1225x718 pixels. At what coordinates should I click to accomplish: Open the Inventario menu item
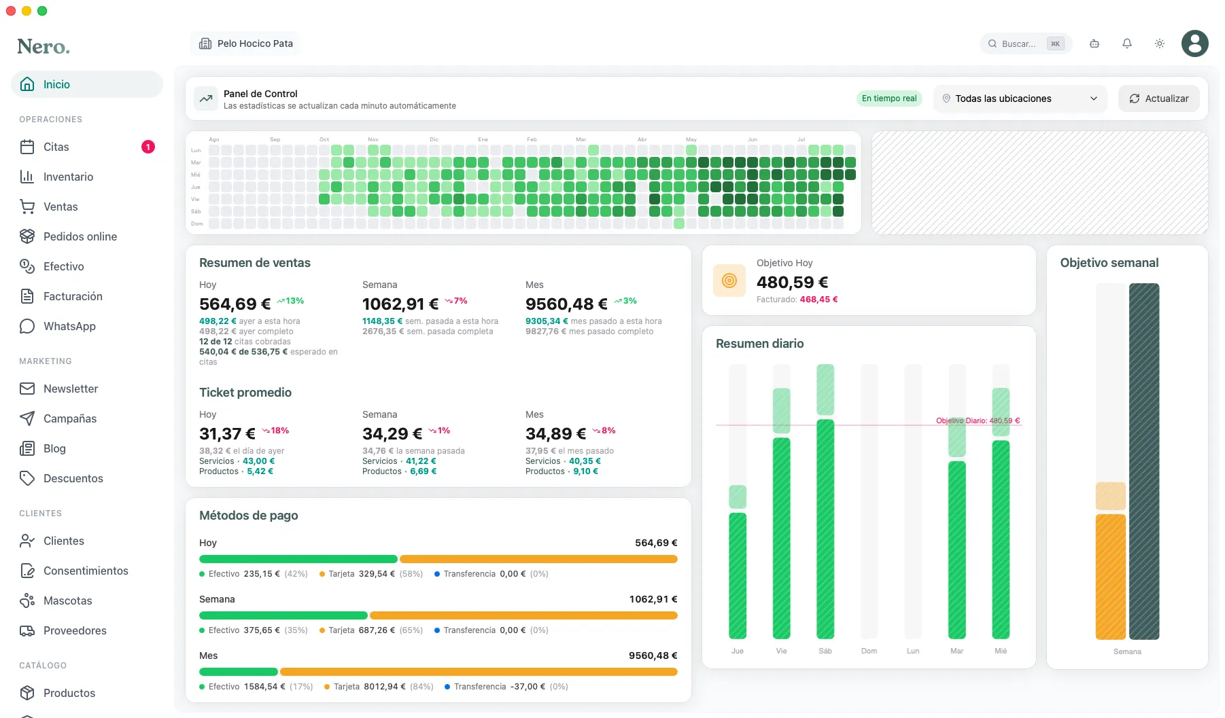coord(87,177)
